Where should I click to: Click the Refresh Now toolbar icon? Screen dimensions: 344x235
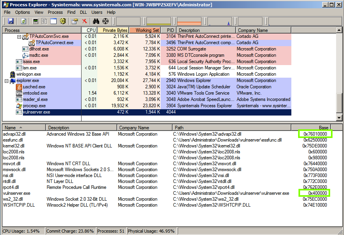(x=24, y=21)
